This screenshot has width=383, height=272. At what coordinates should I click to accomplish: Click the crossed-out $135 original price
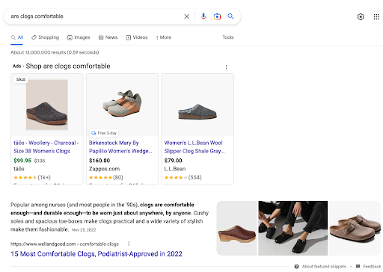point(40,161)
